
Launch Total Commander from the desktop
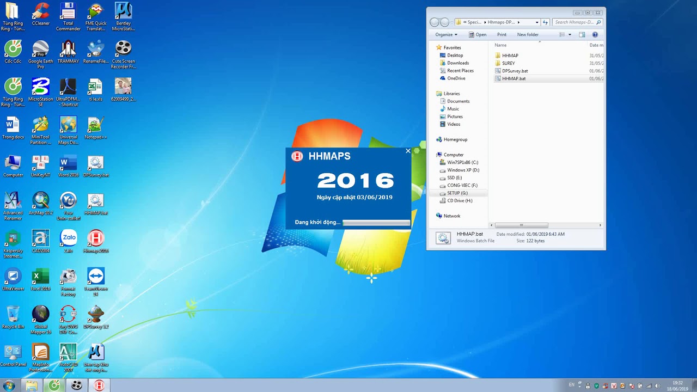coord(68,16)
